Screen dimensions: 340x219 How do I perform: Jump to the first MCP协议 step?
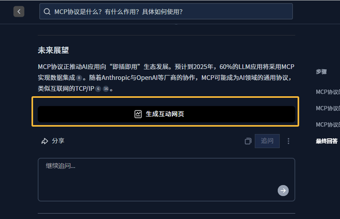click(328, 92)
